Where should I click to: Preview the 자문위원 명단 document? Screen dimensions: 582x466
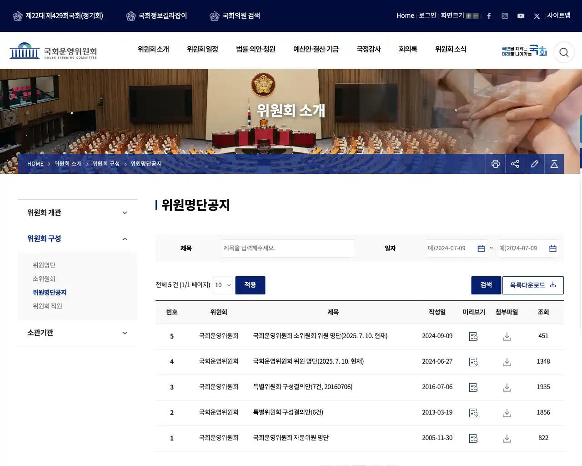coord(474,438)
